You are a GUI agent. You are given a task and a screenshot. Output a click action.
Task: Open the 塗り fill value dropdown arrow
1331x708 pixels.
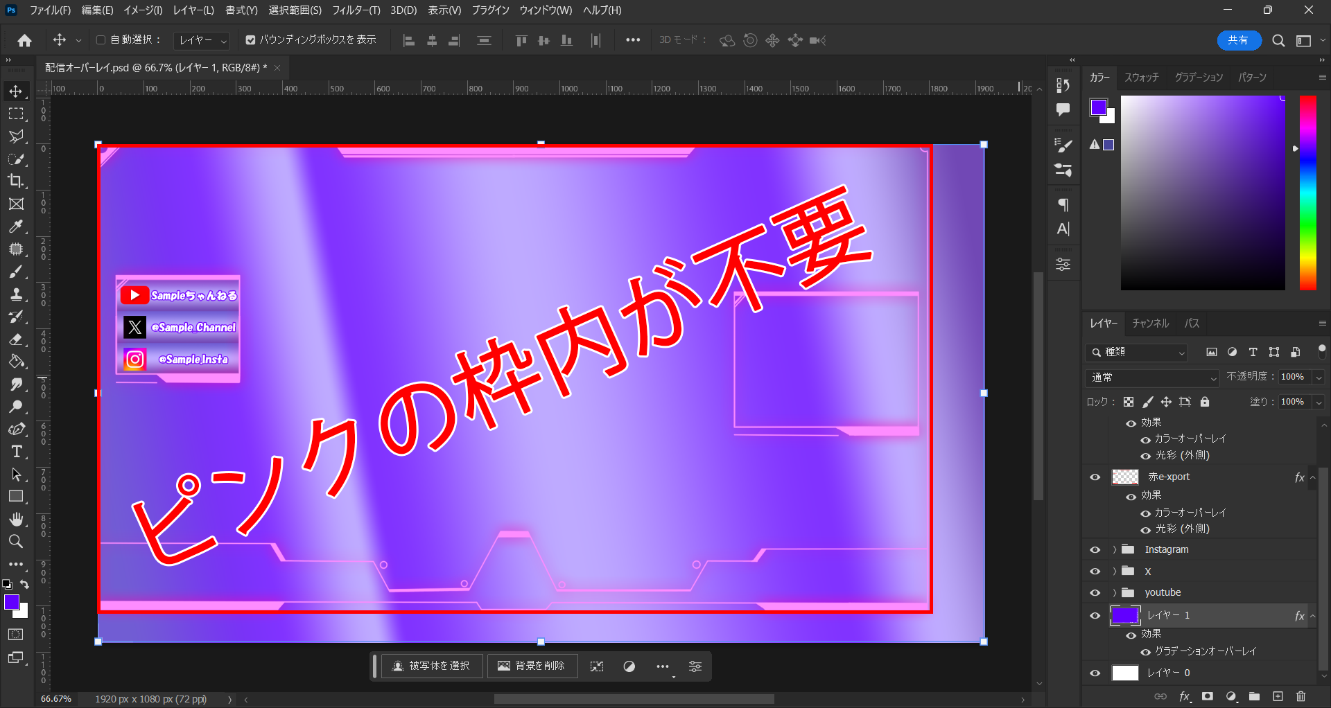pos(1319,402)
